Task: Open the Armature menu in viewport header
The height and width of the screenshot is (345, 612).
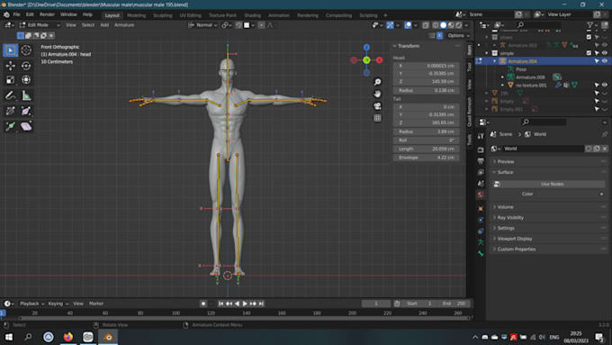Action: [124, 25]
